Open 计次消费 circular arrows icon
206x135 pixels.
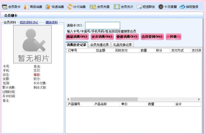coord(70,7)
